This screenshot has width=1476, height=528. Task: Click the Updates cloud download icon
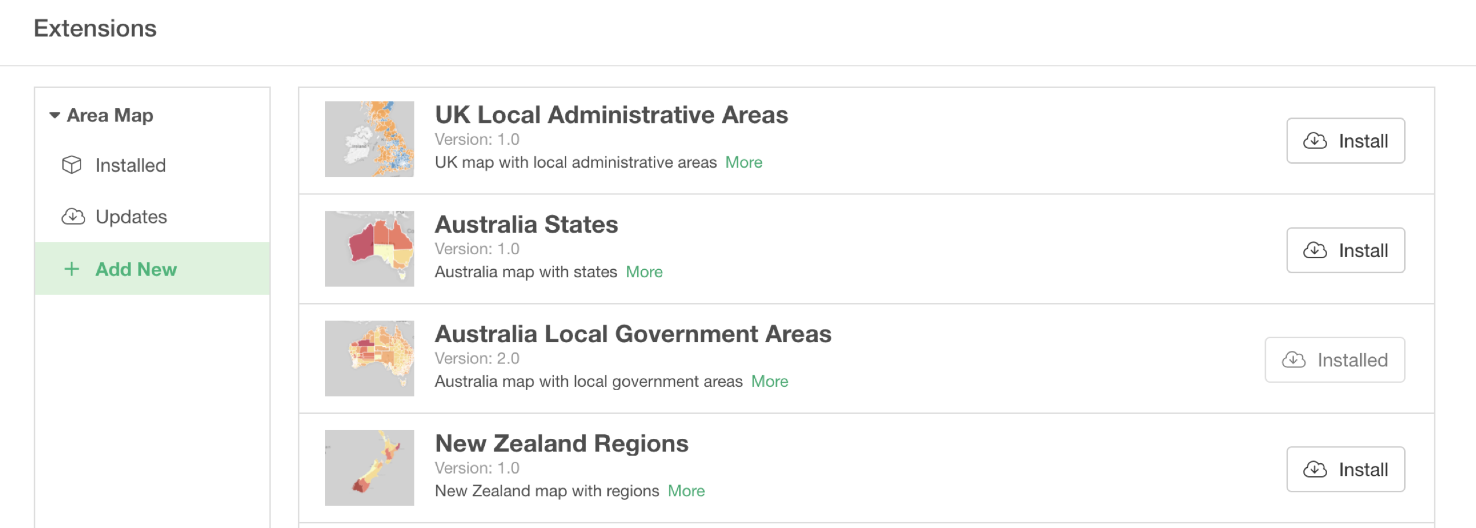[x=73, y=217]
